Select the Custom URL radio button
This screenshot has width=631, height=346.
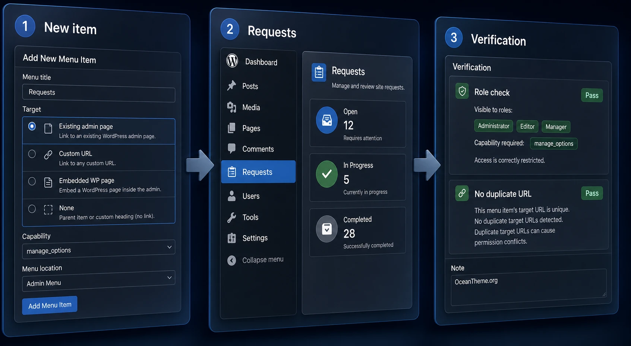[x=32, y=154]
